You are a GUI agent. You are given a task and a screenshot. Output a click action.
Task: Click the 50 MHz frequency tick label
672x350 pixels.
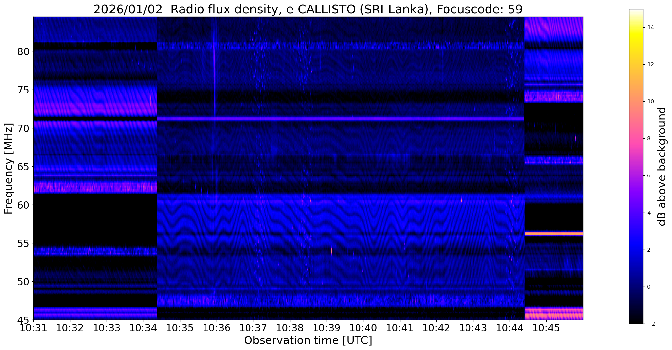click(23, 282)
